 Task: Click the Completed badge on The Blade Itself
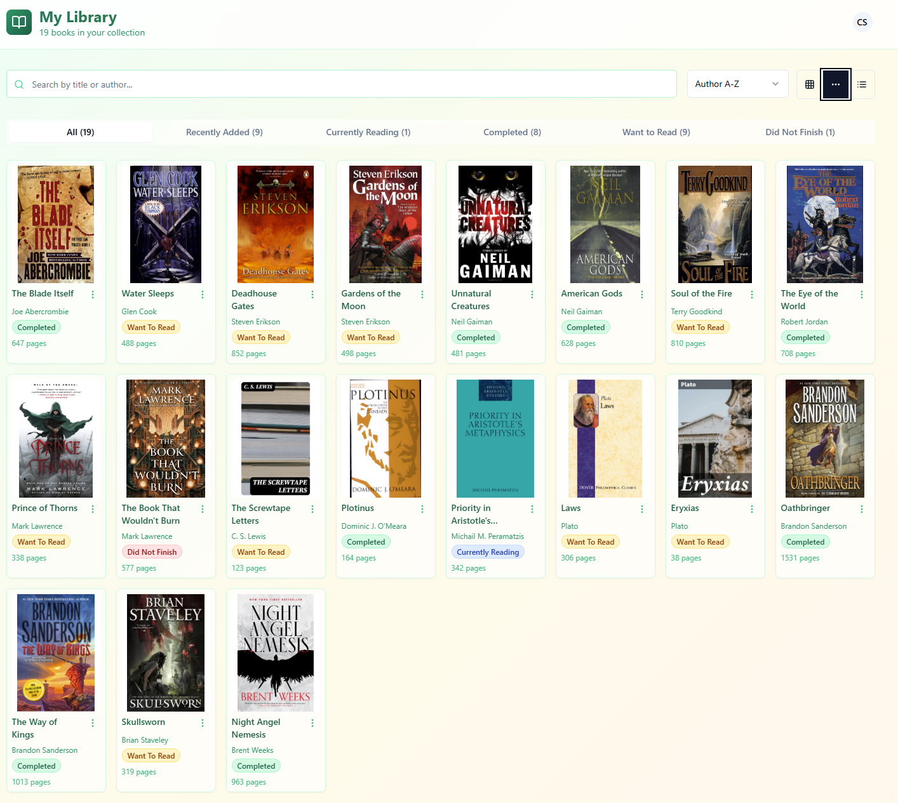(36, 328)
